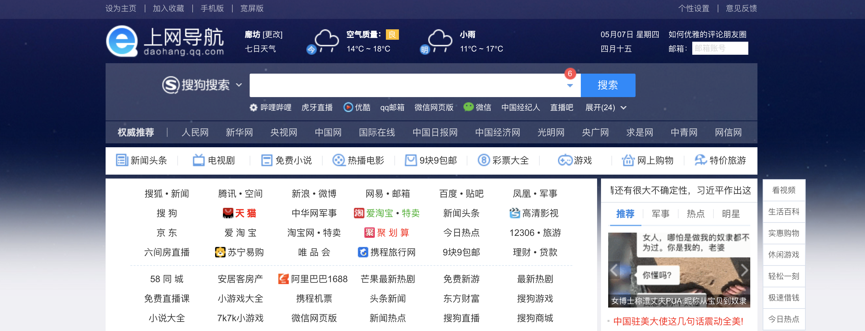Switch to the 明星 news tab

click(730, 214)
